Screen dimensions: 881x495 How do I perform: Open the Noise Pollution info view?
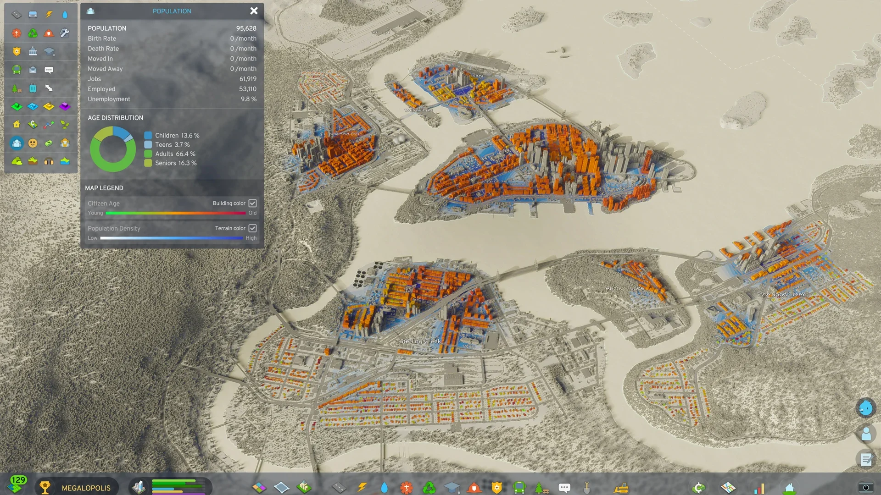(x=49, y=161)
